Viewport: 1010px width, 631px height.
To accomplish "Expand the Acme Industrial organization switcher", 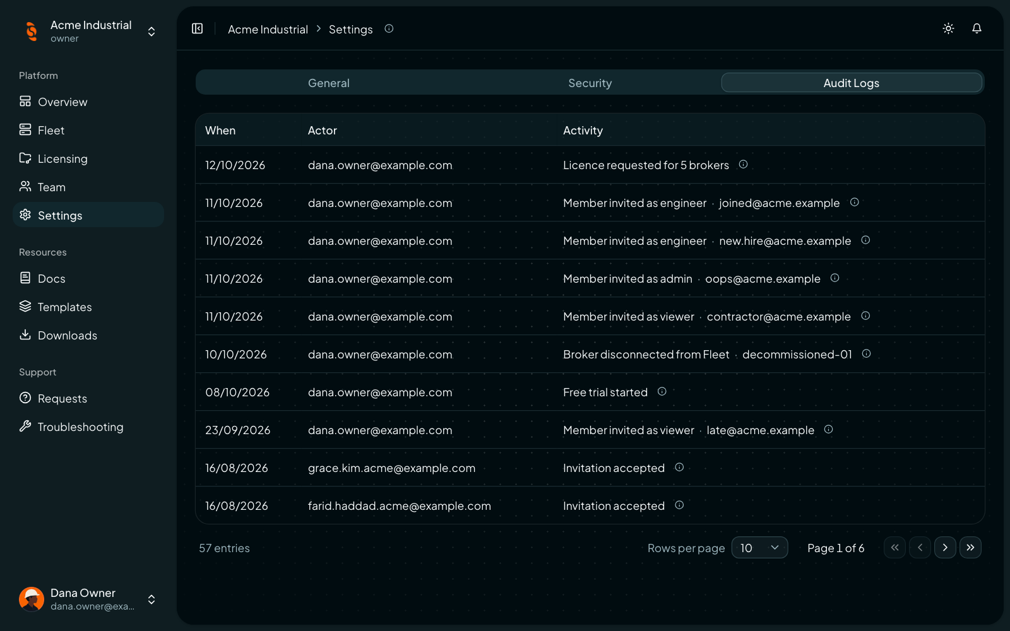I will point(151,32).
